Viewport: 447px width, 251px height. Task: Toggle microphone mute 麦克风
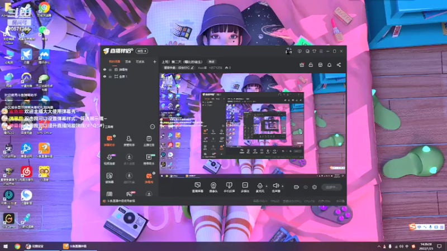[260, 187]
